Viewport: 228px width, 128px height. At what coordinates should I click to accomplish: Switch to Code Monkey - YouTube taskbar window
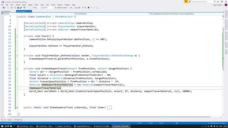(25, 126)
